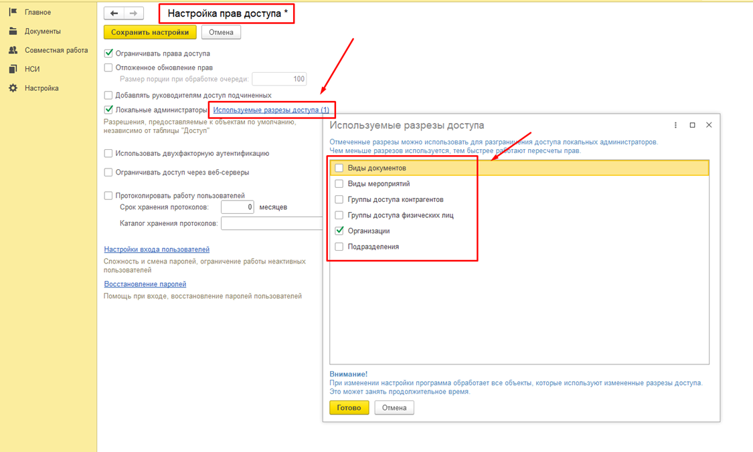753x452 pixels.
Task: Check the Подразделения checkbox
Action: click(339, 247)
